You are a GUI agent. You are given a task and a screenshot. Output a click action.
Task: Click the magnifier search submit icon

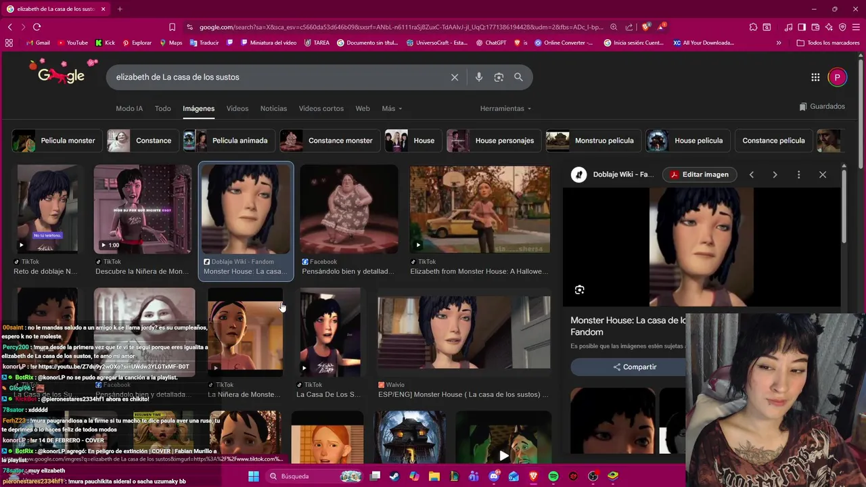click(518, 77)
